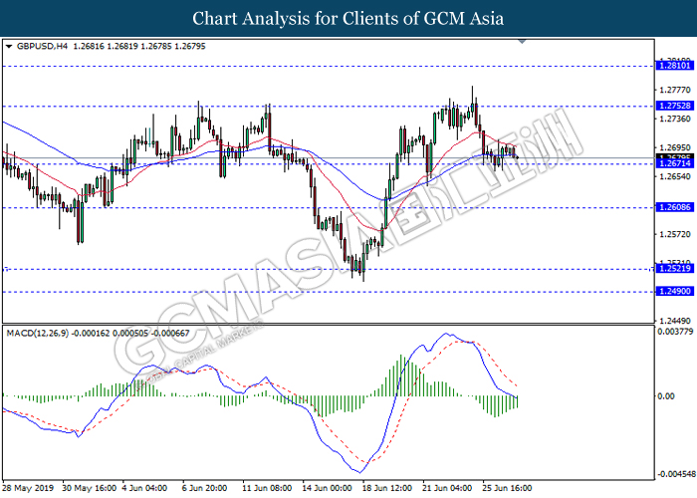The height and width of the screenshot is (498, 697).
Task: Click the current price marker 1.26795
Action: coord(675,157)
